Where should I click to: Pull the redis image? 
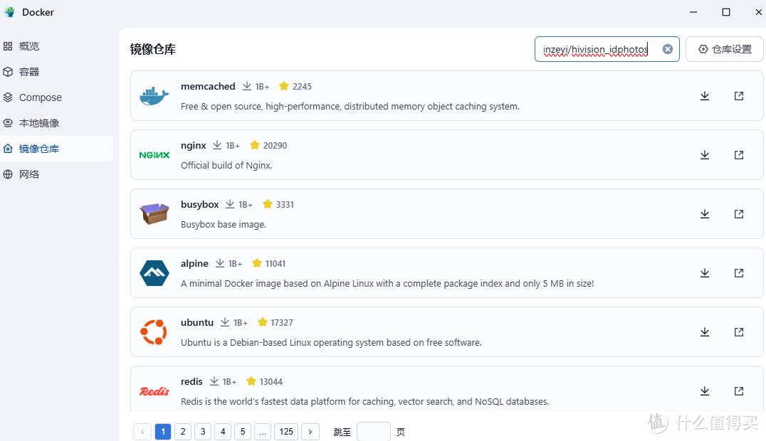pyautogui.click(x=705, y=390)
